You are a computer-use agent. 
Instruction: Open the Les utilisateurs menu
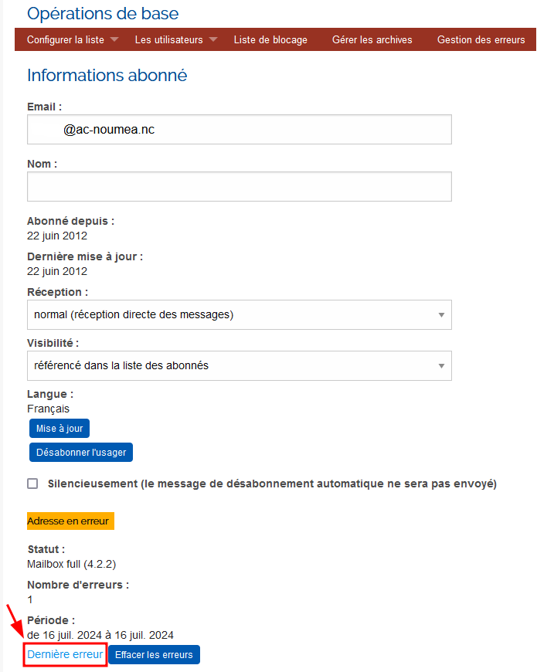click(168, 39)
